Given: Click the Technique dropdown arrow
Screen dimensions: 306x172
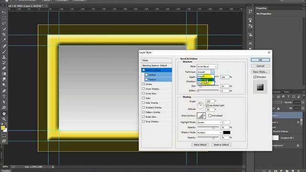Looking at the screenshot, I should (x=212, y=72).
